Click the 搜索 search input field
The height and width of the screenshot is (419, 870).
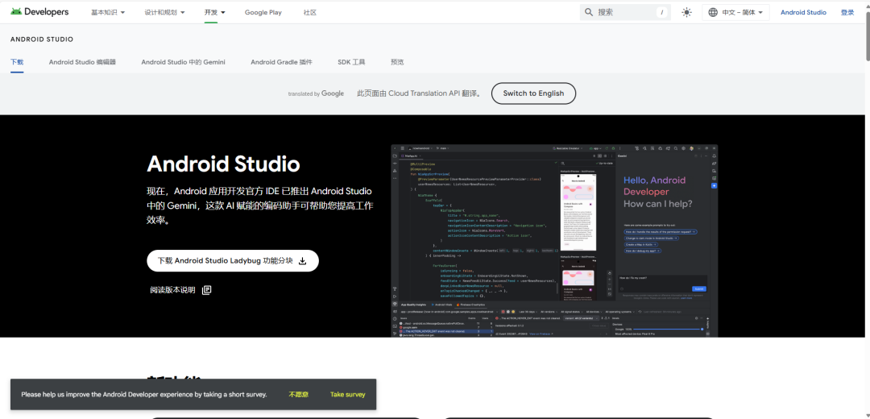point(624,12)
